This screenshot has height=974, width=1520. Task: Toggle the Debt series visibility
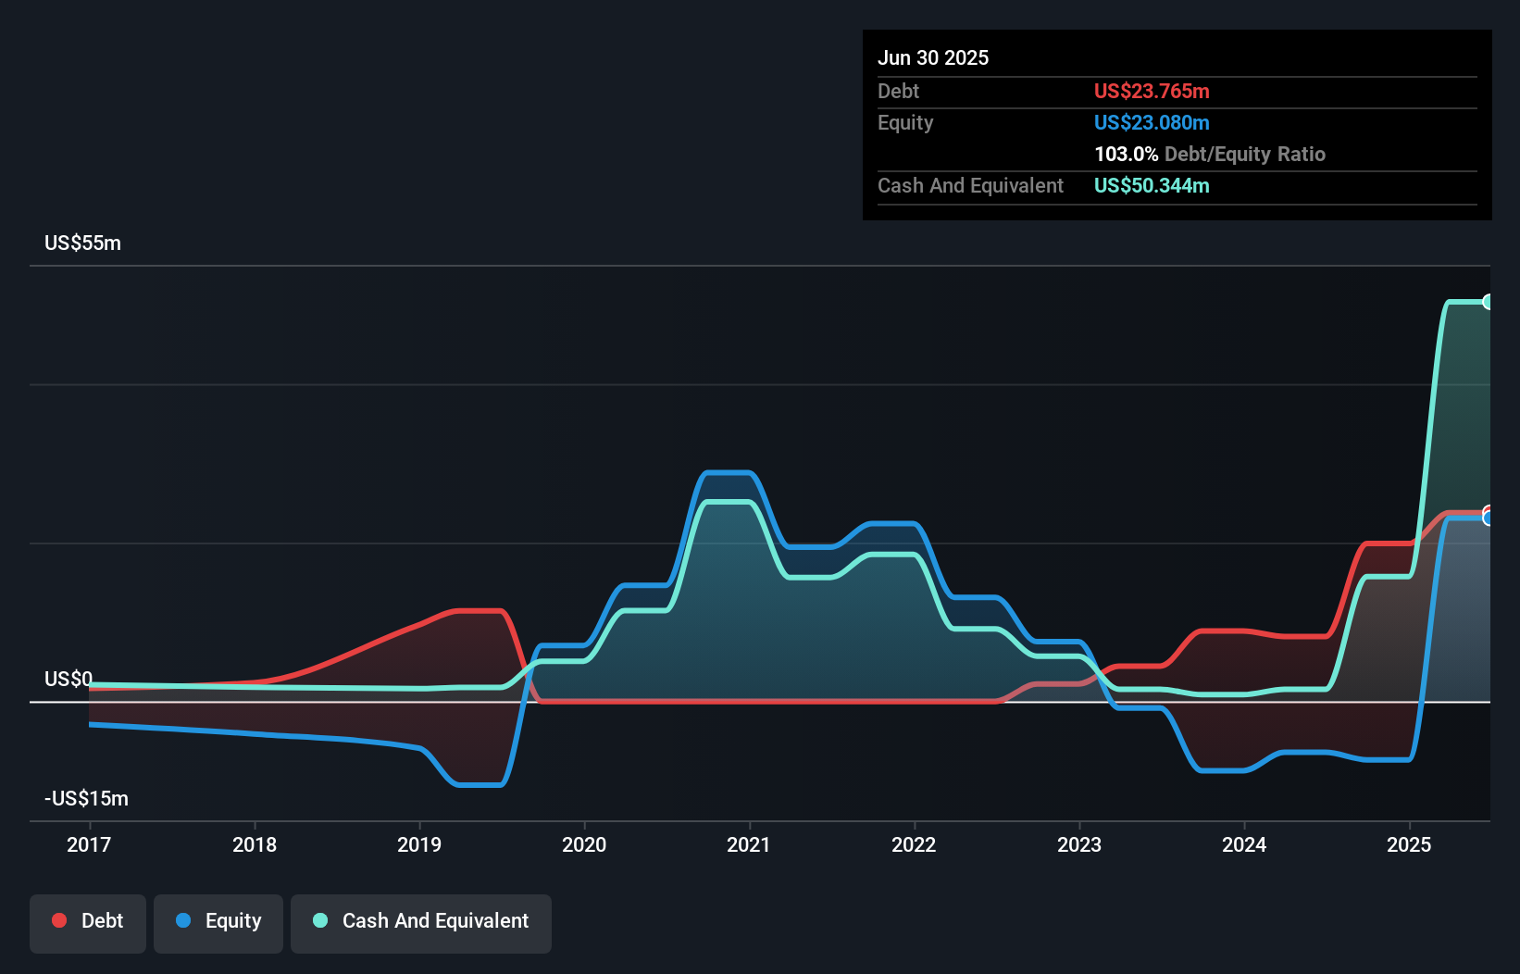point(87,922)
